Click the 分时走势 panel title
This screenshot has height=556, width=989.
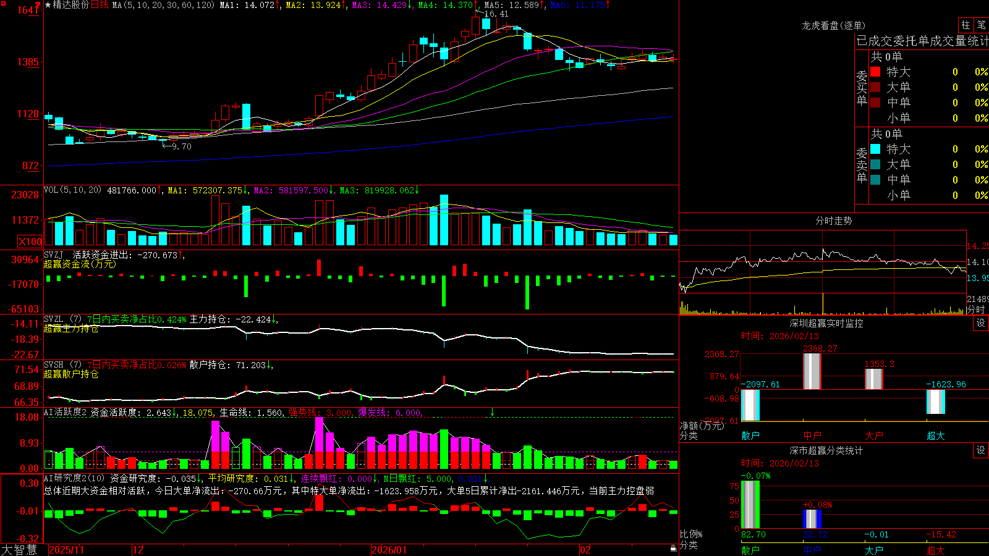(834, 221)
